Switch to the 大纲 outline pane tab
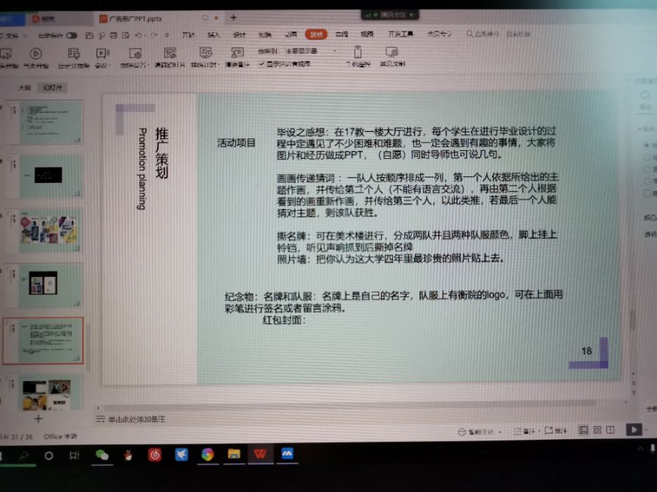This screenshot has width=657, height=492. pyautogui.click(x=25, y=87)
